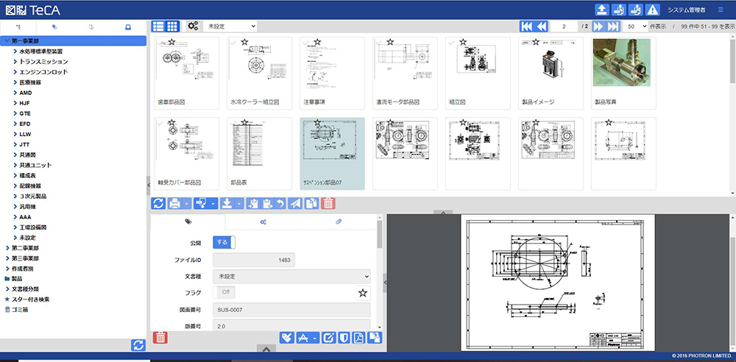Open スター付き検索 in the sidebar
736x362 pixels.
point(29,299)
